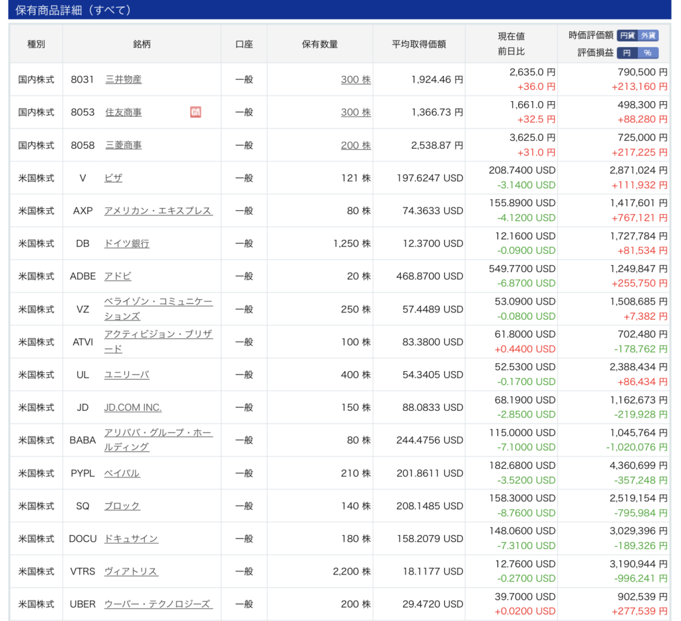
Task: Open the JD.COM INC. link
Action: 133,408
